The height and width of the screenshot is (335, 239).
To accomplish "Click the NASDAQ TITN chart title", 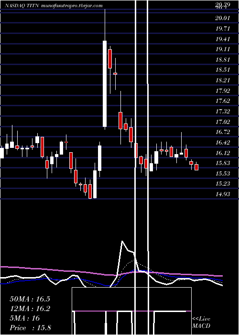I will coord(54,6).
